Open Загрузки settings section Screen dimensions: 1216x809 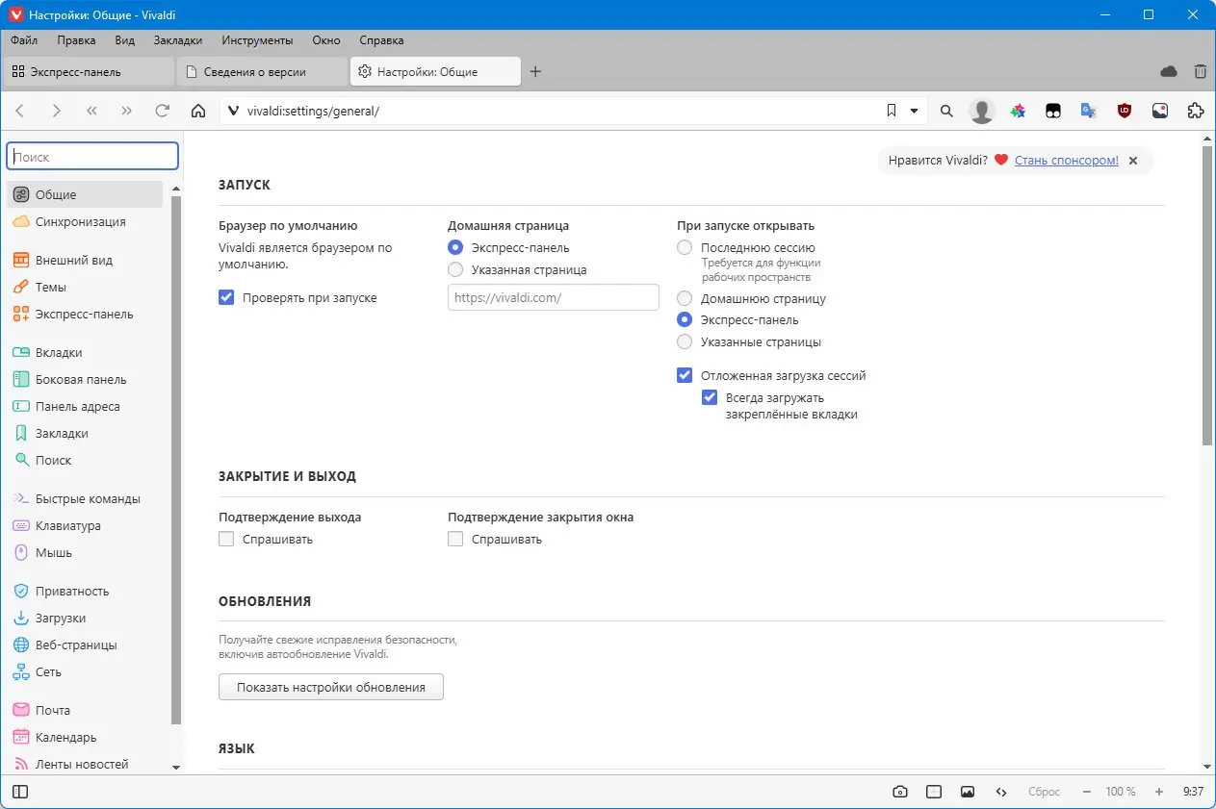(x=61, y=618)
